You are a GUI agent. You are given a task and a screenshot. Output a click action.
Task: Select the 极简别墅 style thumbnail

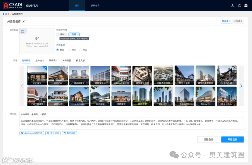(58, 96)
